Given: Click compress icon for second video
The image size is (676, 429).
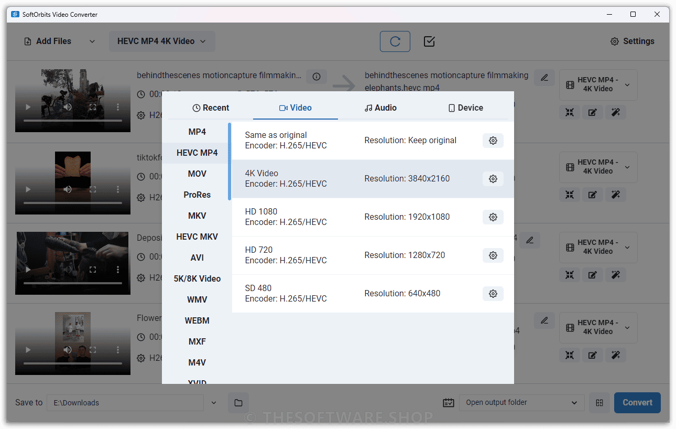Looking at the screenshot, I should coord(570,195).
